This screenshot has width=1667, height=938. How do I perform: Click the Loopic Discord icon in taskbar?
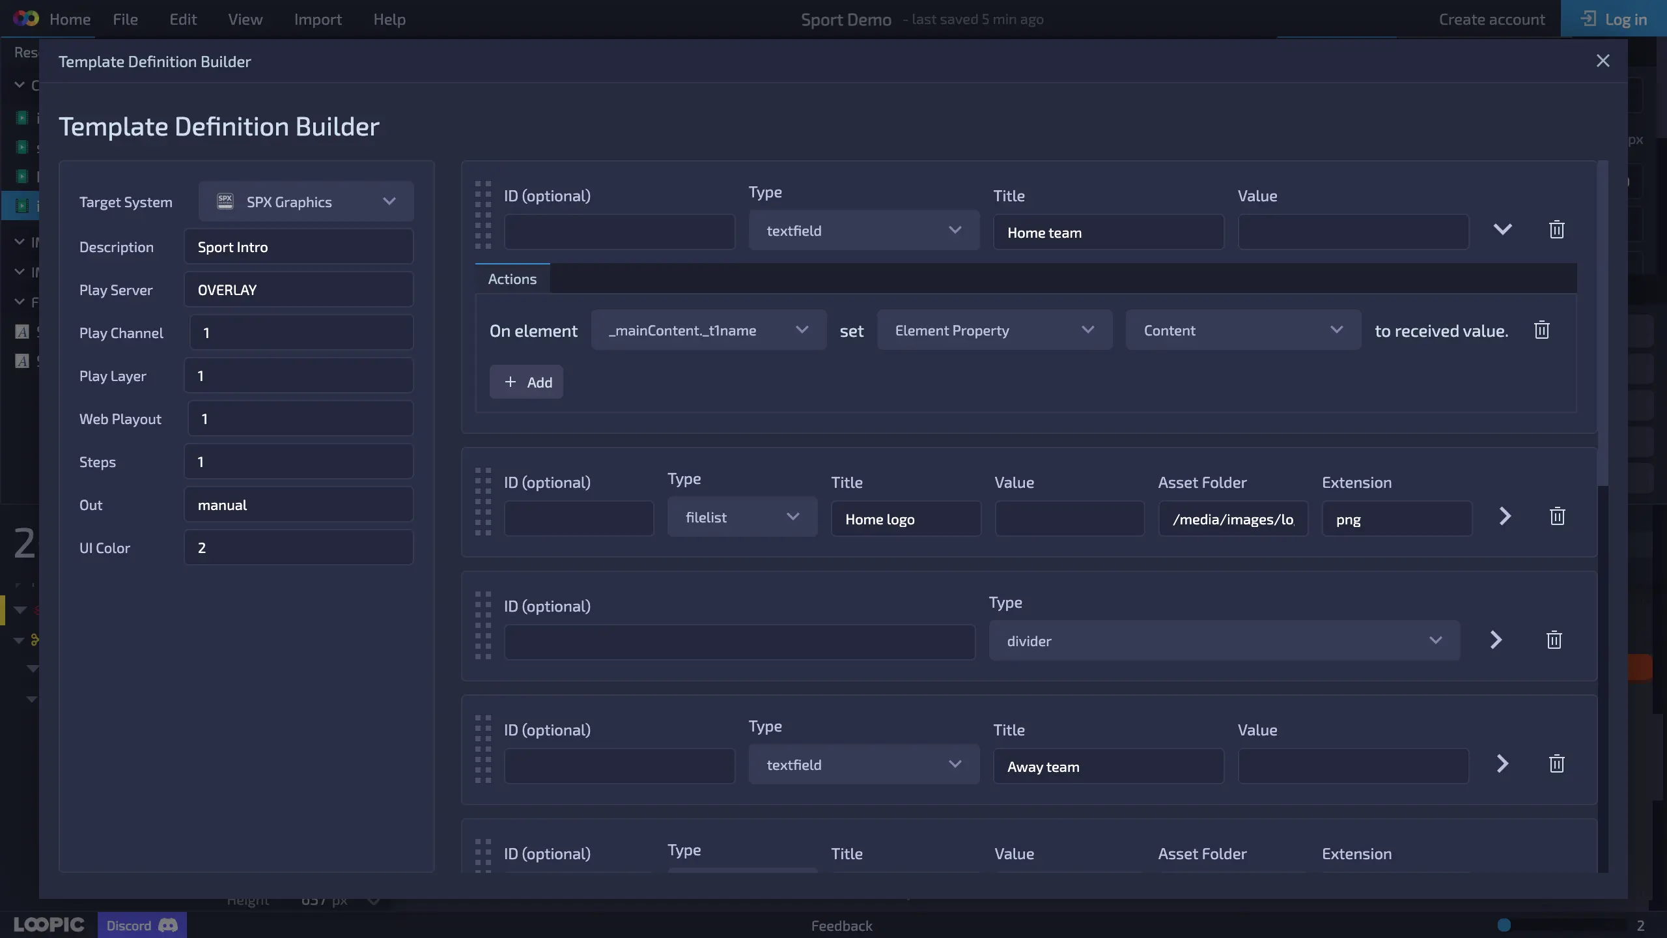pos(140,926)
